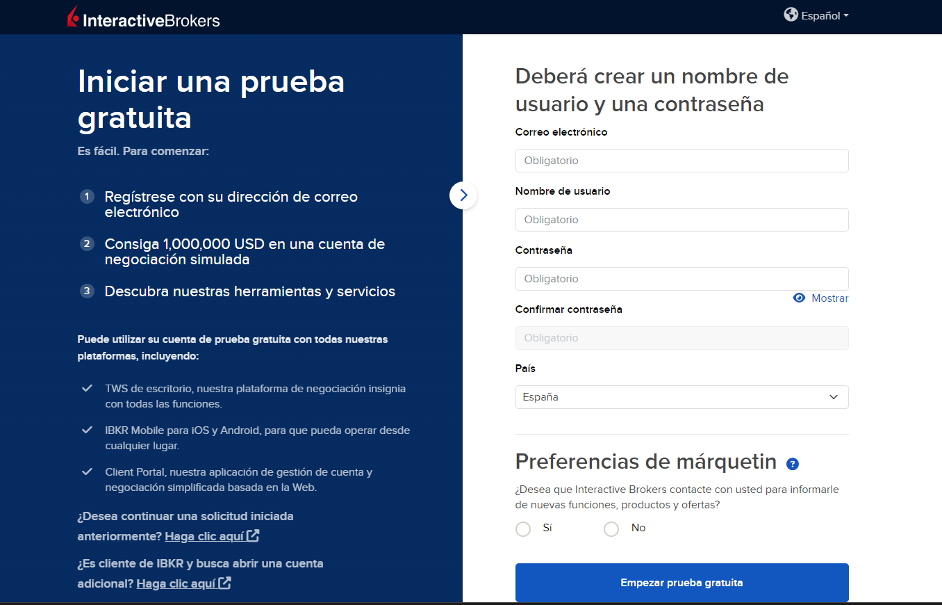
Task: Click '¿Desea que Interactive Brokers contacte' question text
Action: (x=677, y=497)
